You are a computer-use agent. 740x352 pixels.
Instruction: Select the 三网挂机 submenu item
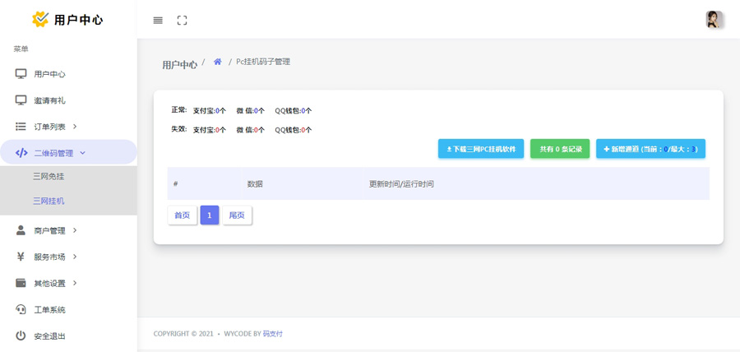tap(49, 201)
